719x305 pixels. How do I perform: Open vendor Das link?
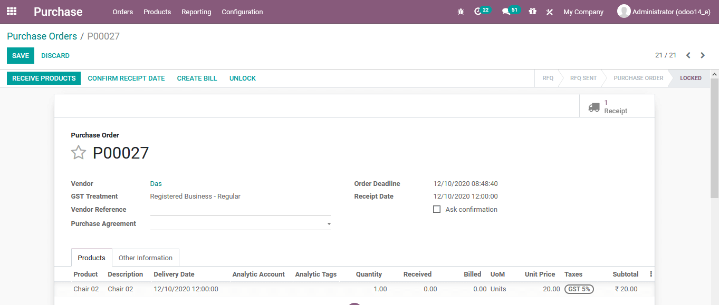point(156,184)
